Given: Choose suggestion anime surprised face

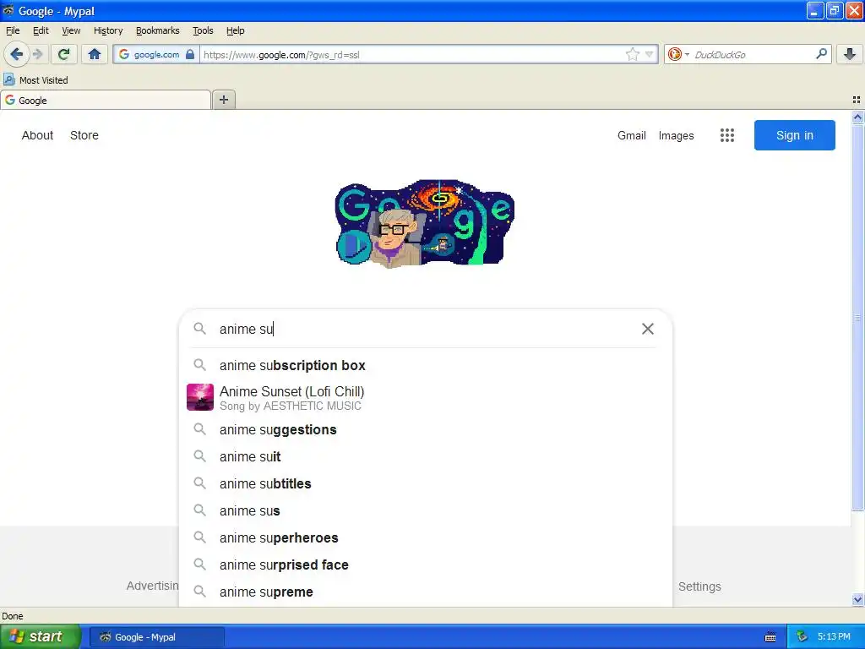Looking at the screenshot, I should (x=426, y=564).
